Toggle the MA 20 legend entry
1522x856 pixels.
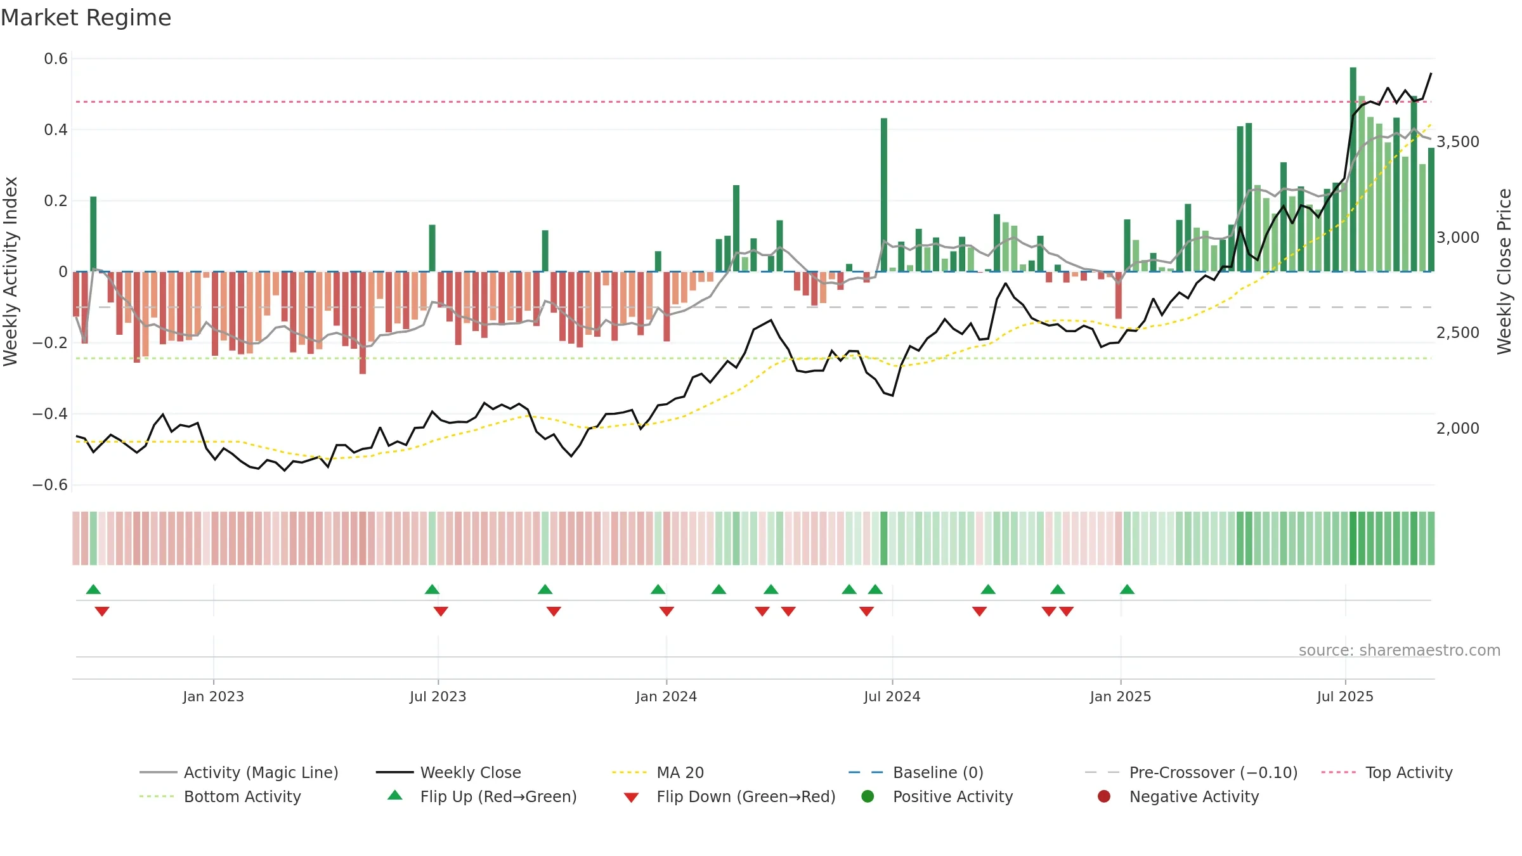[658, 772]
